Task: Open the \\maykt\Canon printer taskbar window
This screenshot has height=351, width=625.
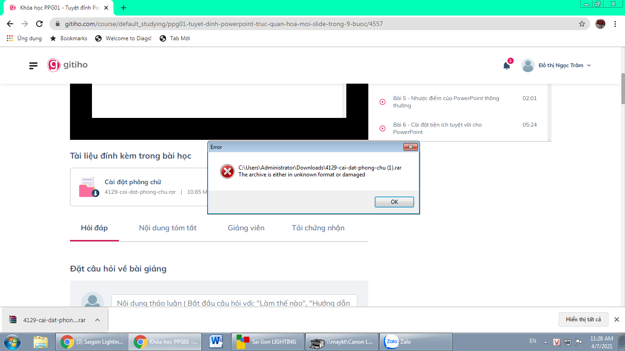Action: [341, 342]
